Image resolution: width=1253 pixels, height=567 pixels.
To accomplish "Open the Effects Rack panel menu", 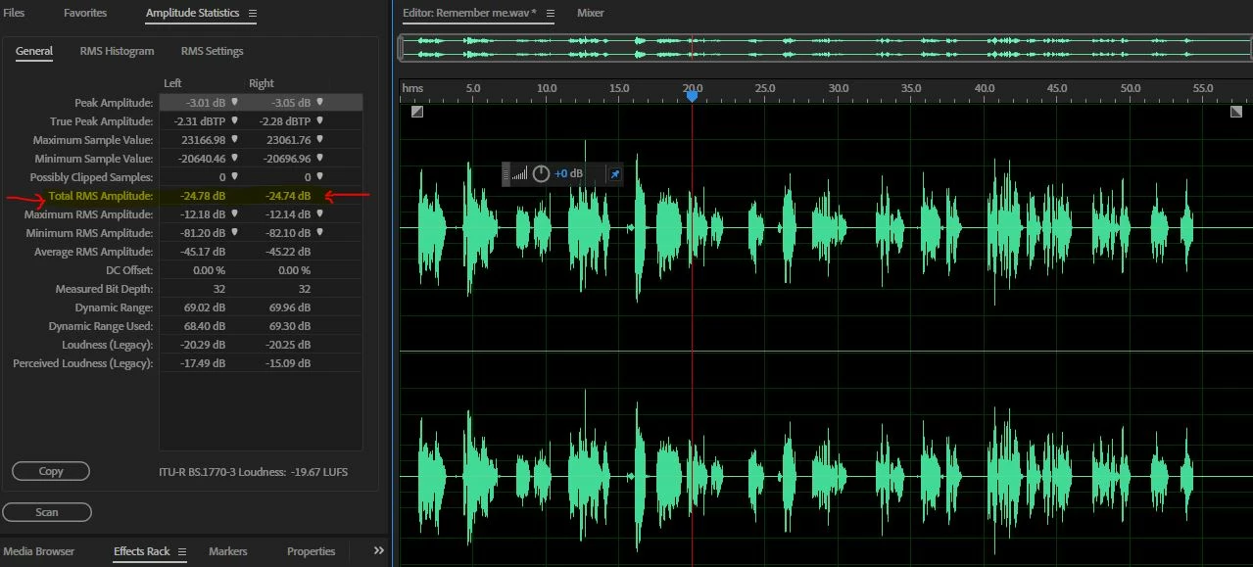I will click(182, 551).
